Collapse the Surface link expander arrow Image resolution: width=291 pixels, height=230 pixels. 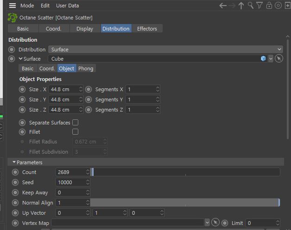point(21,59)
